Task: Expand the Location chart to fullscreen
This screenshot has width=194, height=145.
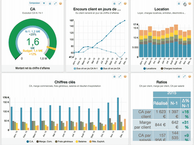Action: click(x=185, y=3)
